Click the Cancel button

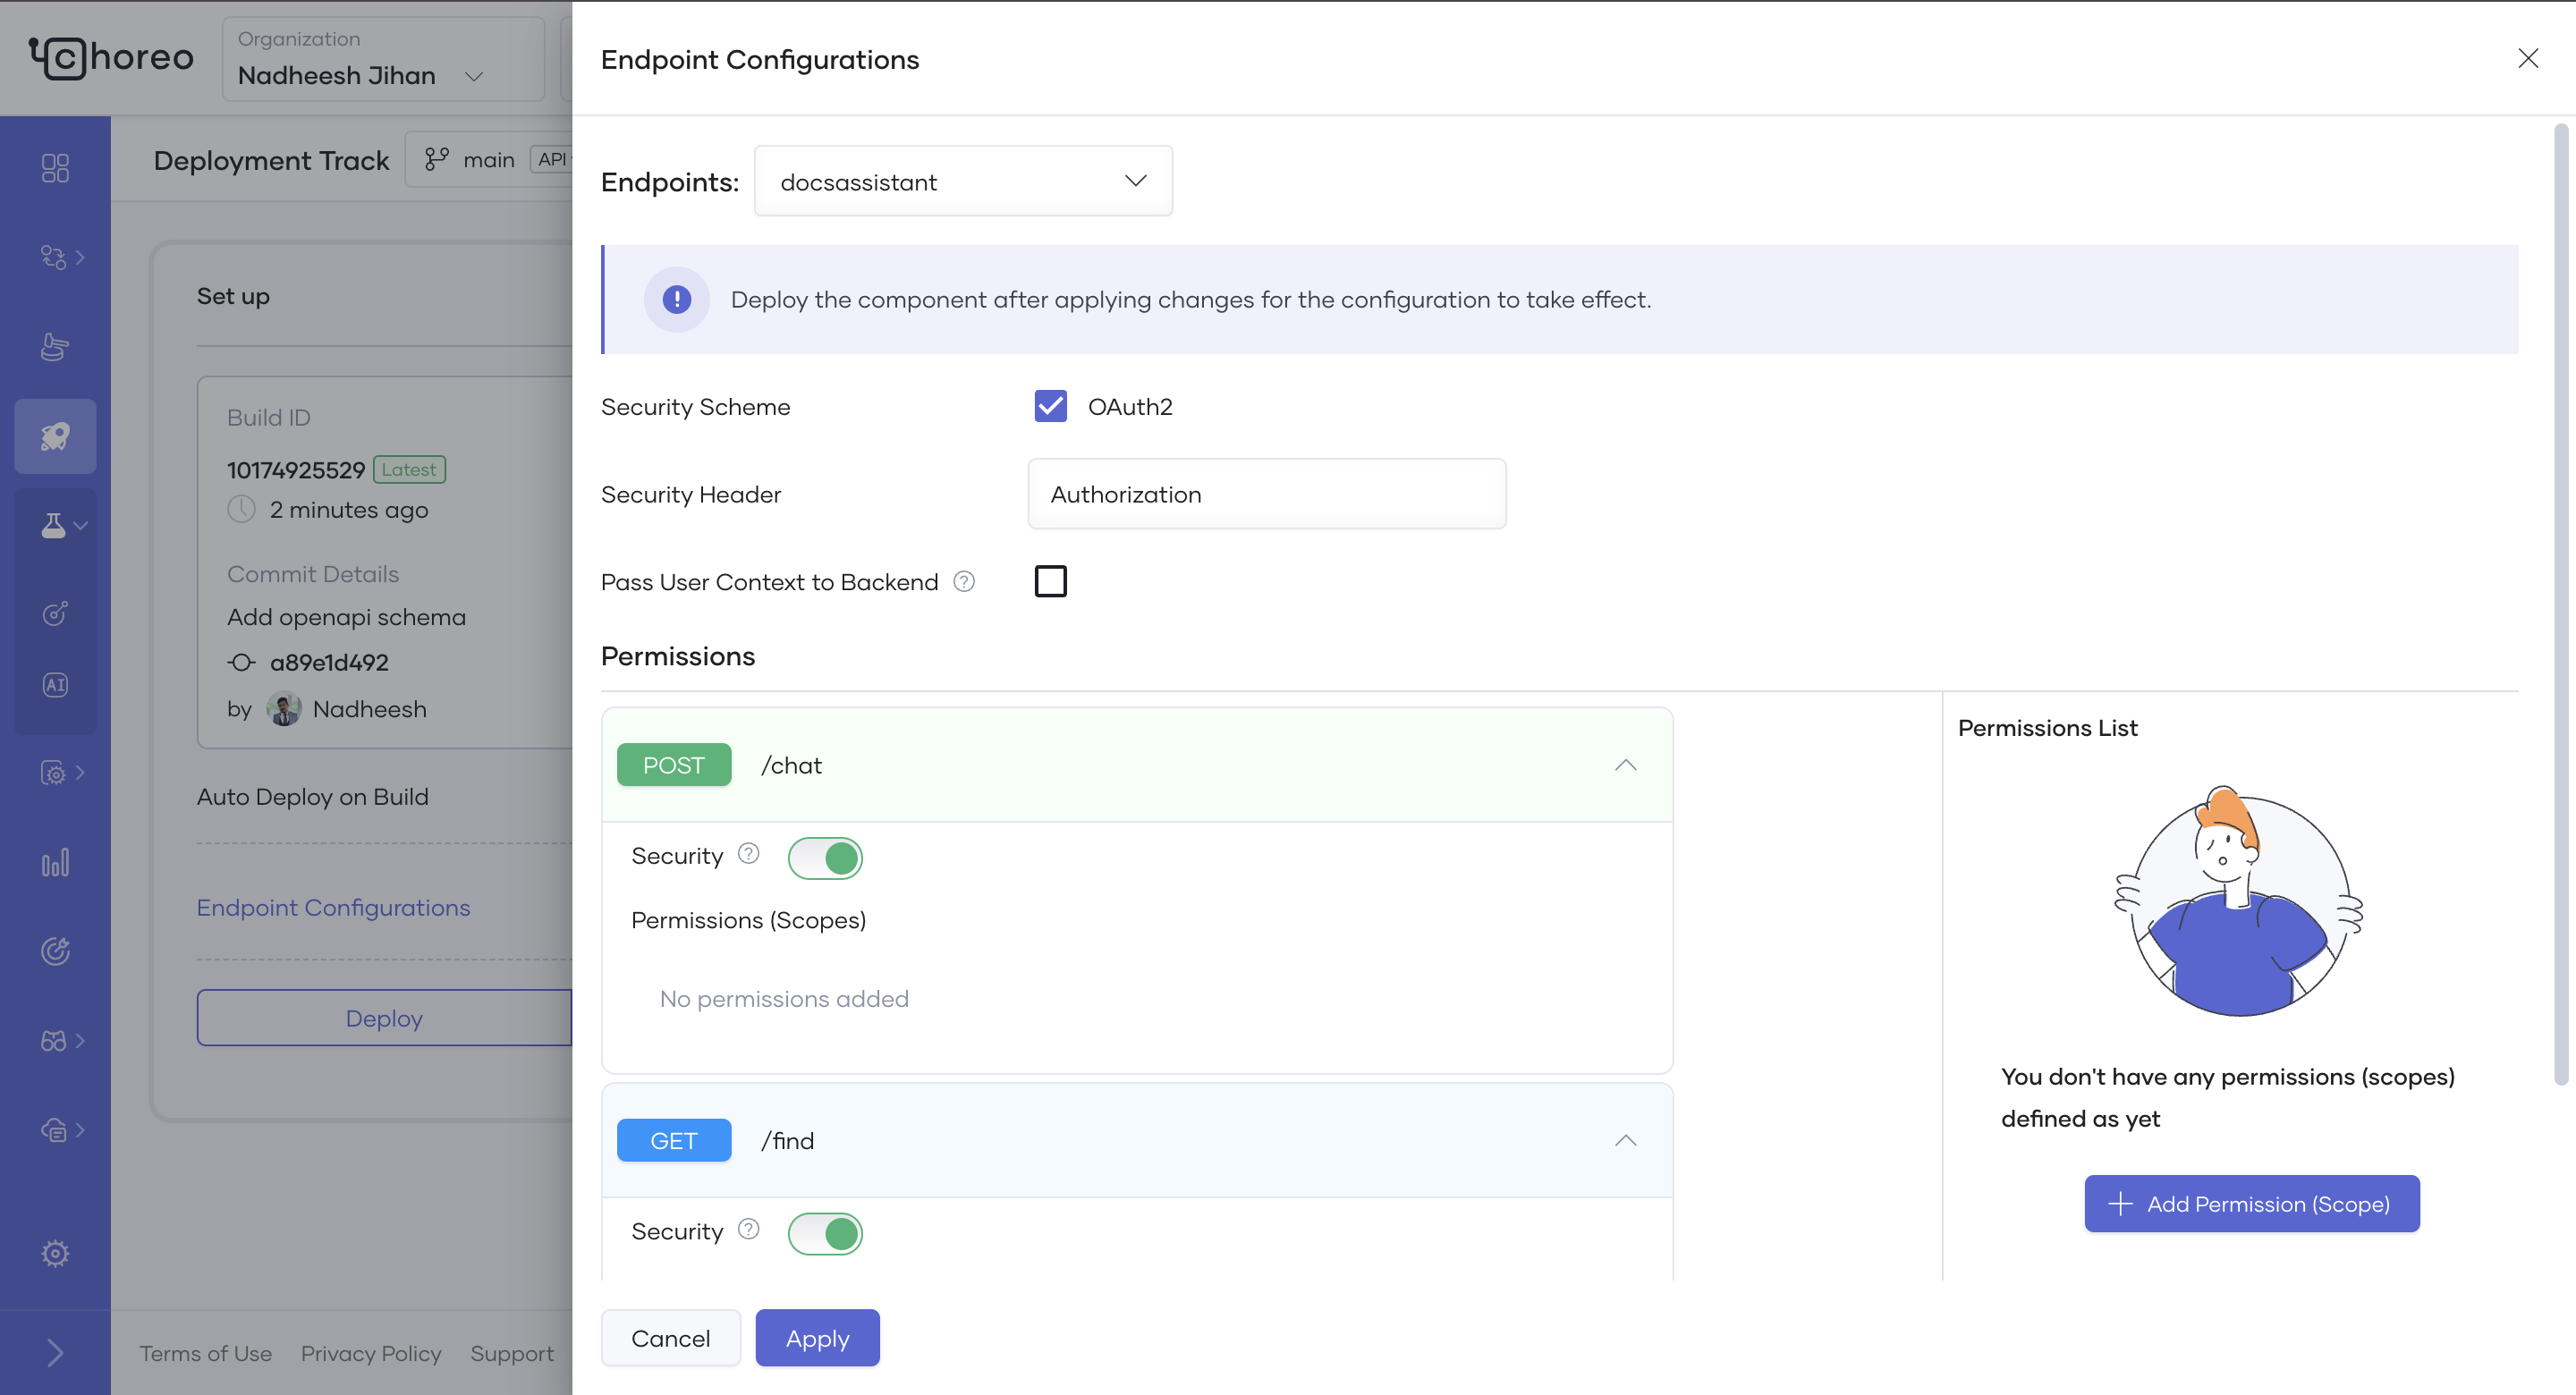[x=670, y=1337]
